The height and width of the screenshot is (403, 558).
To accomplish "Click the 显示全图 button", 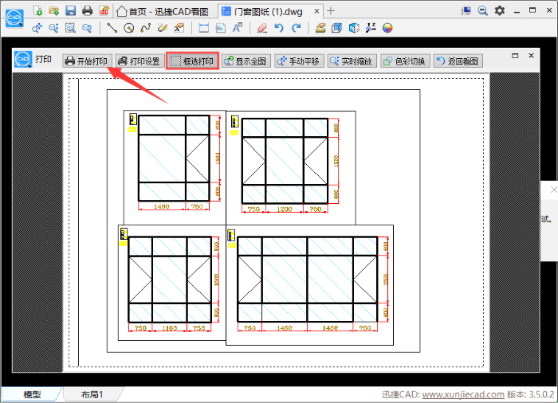I will pos(246,61).
